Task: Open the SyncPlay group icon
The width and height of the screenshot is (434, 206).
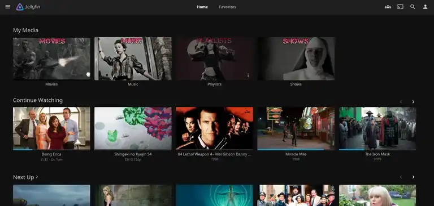Action: (388, 7)
